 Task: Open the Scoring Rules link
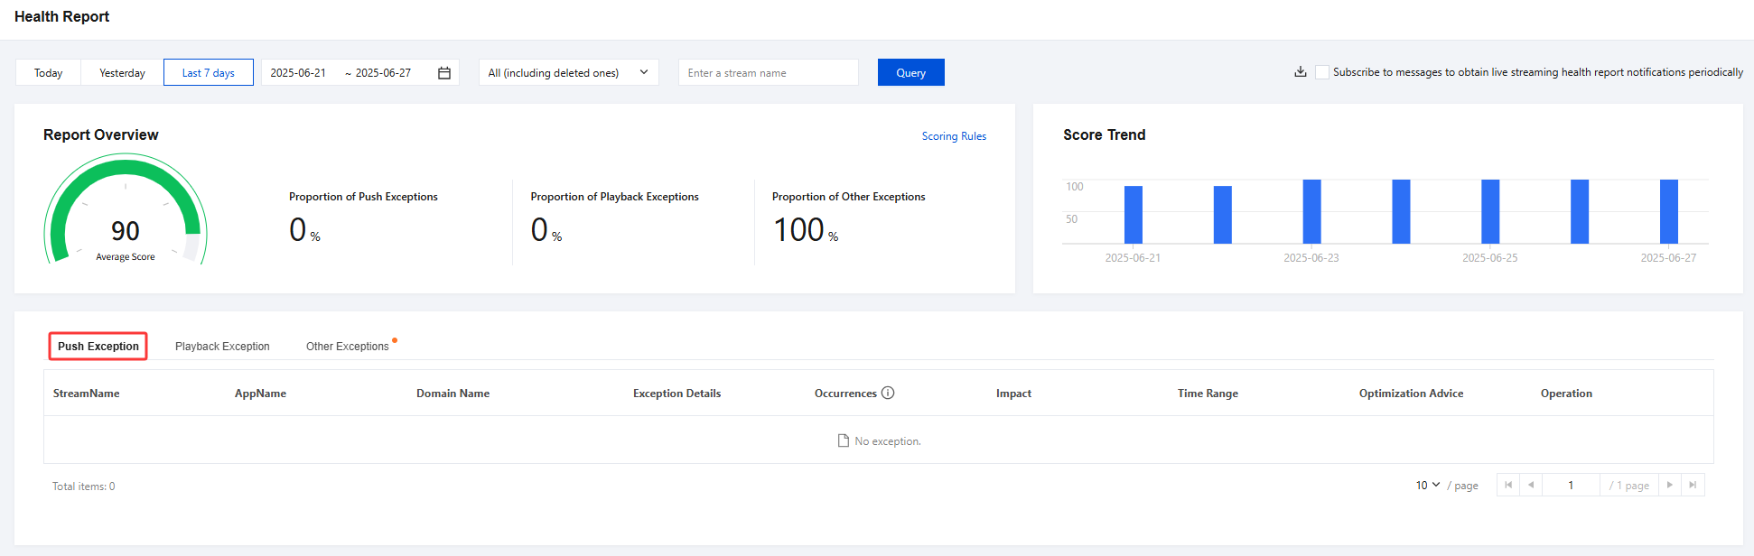coord(954,136)
